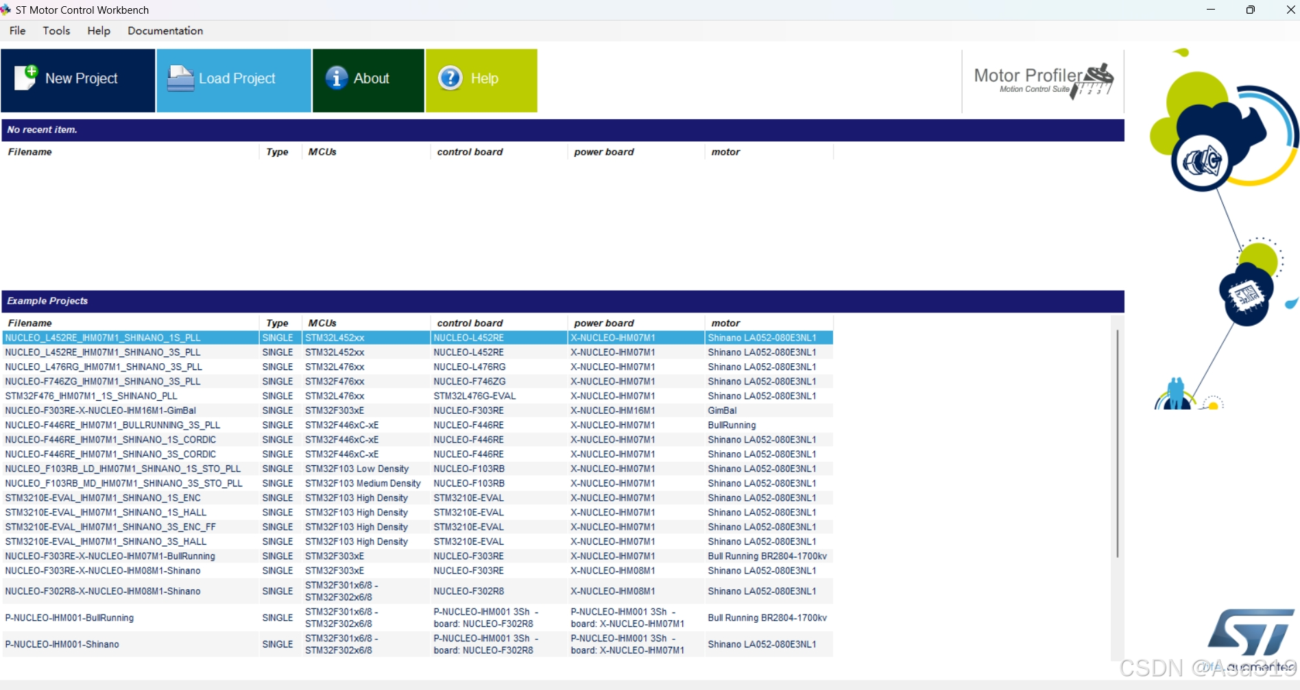Open the Documentation menu
The image size is (1300, 690).
165,31
